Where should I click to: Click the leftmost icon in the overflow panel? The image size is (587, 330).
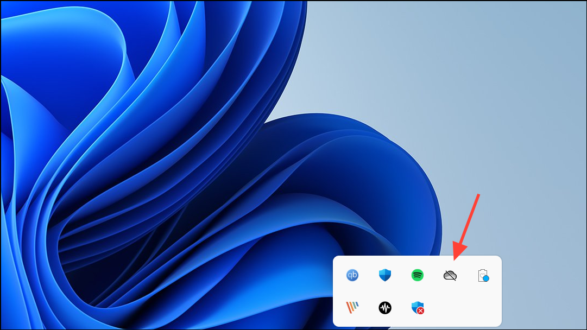point(352,275)
